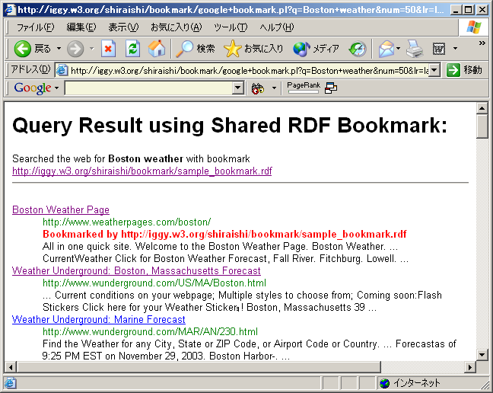493x393 pixels.
Task: Expand the address bar URL dropdown
Action: pyautogui.click(x=434, y=70)
